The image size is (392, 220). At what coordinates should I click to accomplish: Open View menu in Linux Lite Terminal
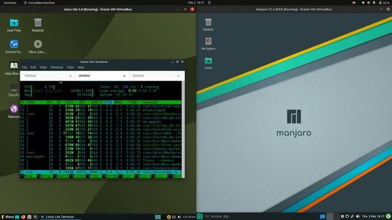pos(43,67)
